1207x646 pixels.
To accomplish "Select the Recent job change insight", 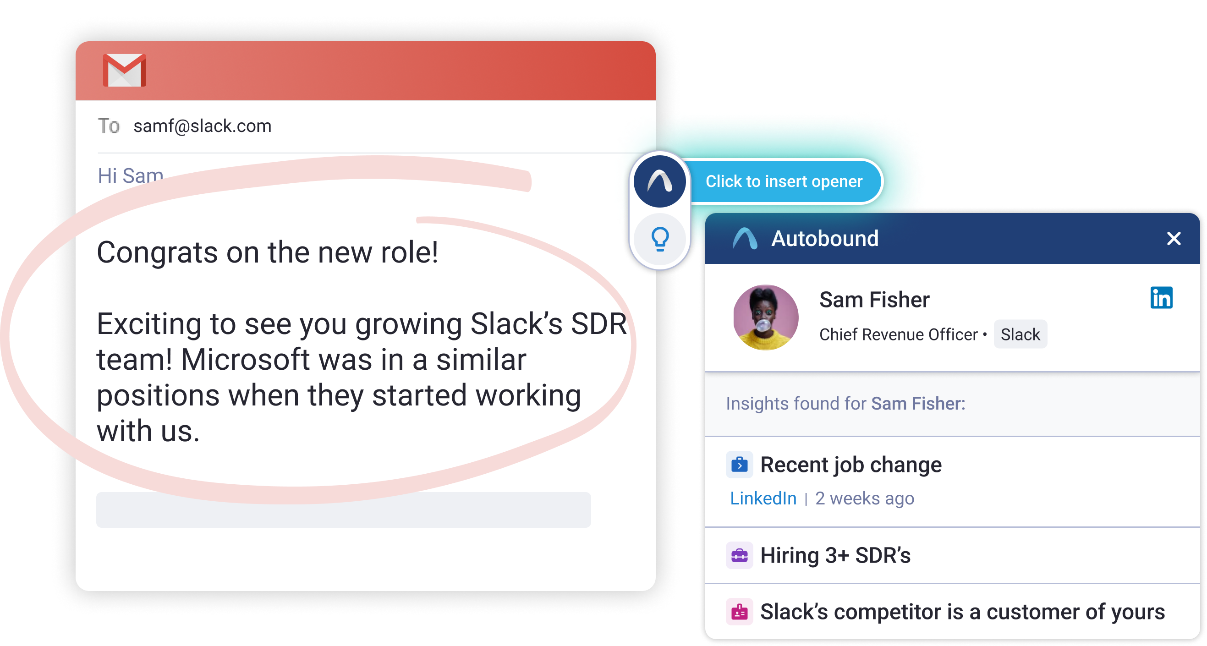I will [x=850, y=465].
